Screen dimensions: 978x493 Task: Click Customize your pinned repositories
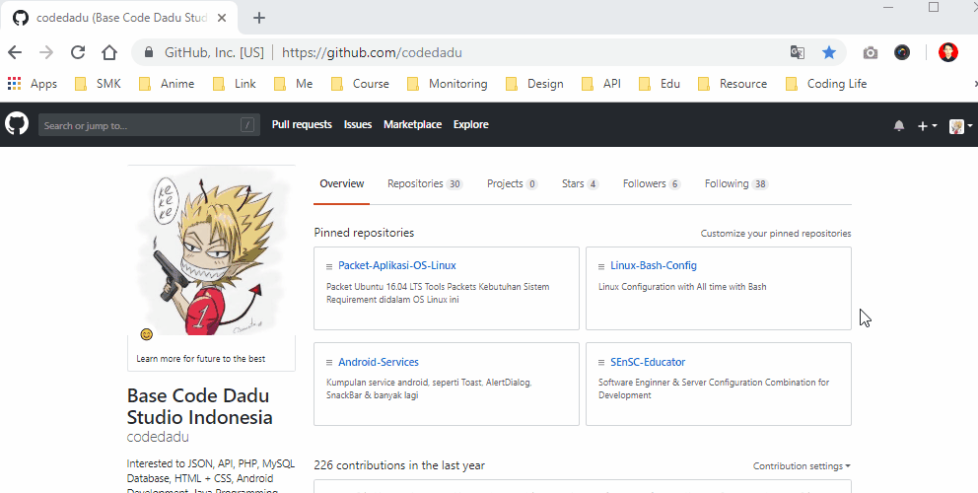pyautogui.click(x=775, y=234)
